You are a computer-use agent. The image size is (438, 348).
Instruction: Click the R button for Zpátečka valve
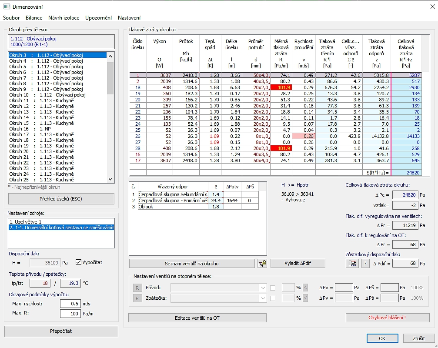[137, 298]
